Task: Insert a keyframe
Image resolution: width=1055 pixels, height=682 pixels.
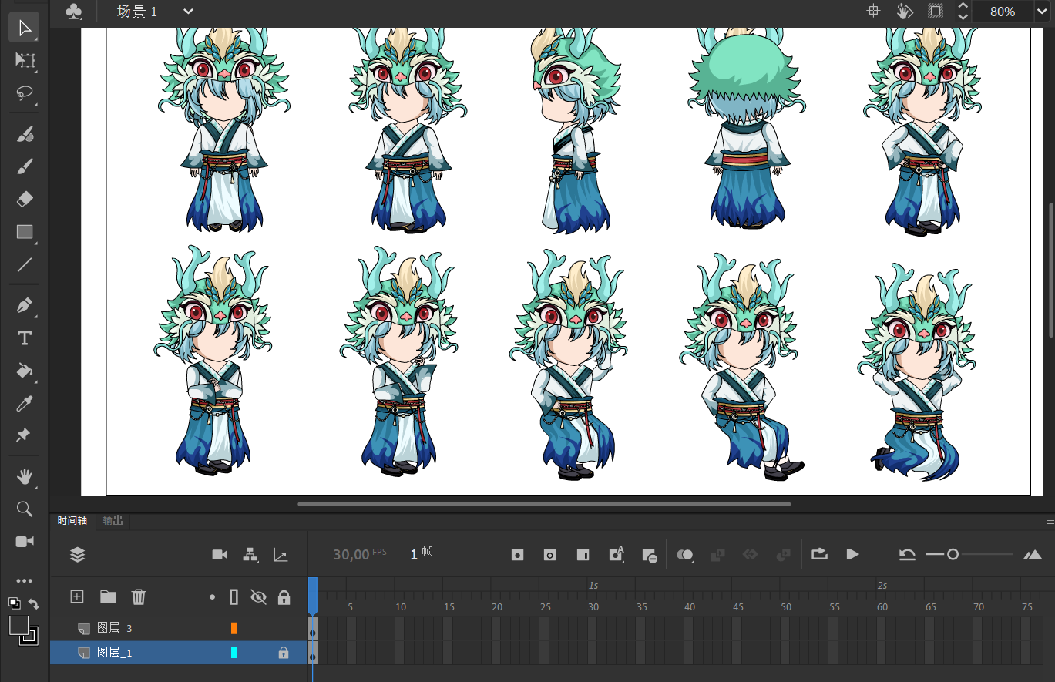Action: (518, 554)
